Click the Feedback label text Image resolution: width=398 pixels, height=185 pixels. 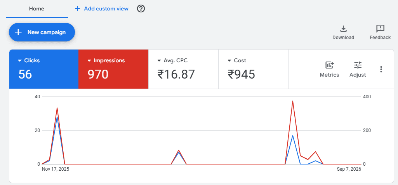point(380,38)
